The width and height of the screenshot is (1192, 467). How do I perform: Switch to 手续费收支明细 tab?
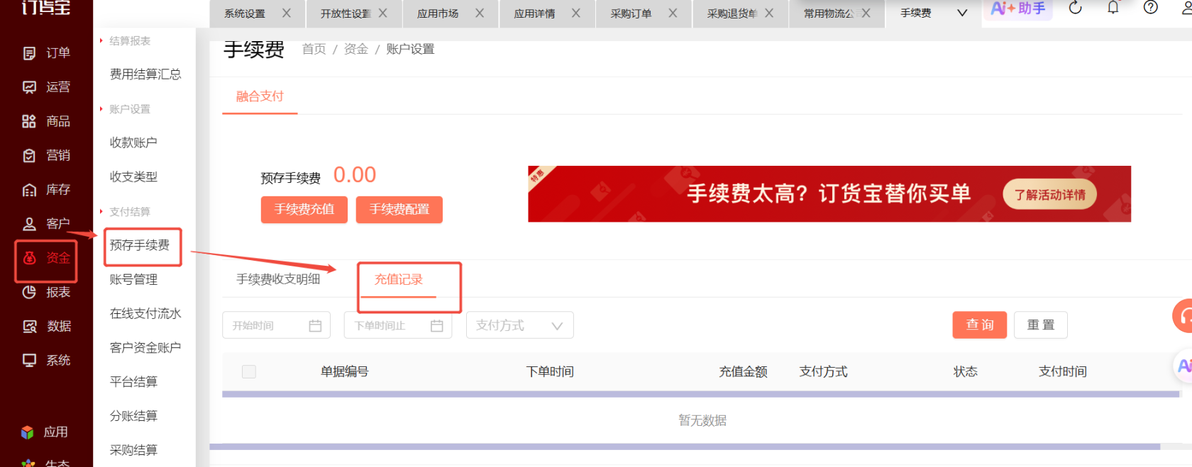[x=278, y=279]
